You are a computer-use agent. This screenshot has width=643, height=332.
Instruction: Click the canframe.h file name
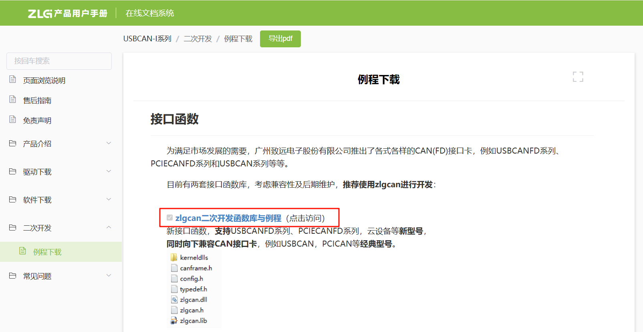[196, 268]
